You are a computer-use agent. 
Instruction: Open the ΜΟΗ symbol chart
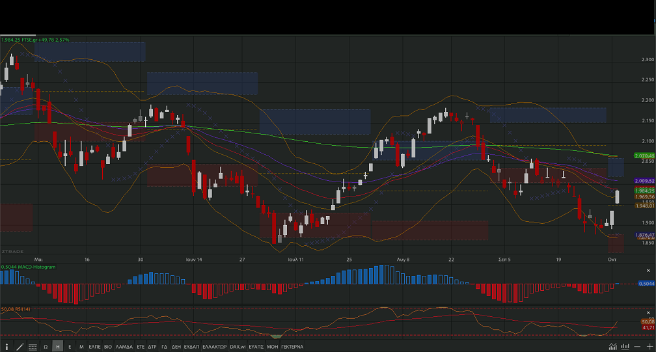(272, 347)
